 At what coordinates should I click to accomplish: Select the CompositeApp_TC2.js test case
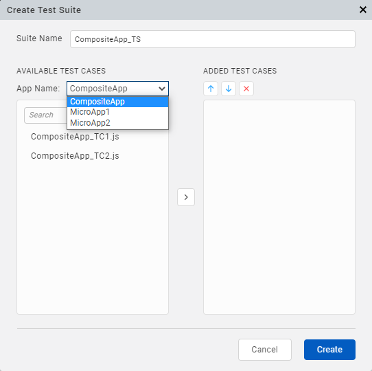click(x=75, y=156)
